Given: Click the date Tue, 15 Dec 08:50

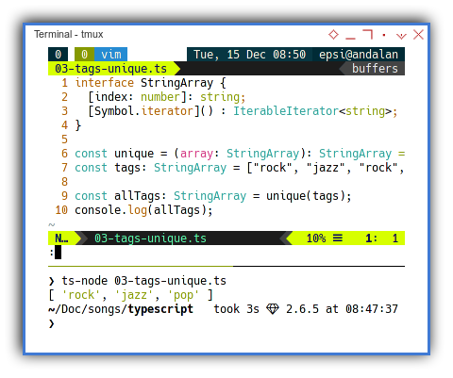Looking at the screenshot, I should (249, 55).
